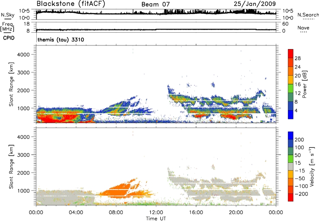Click the -200 tick on velocity scale
Viewport: 319px width, 221px height.
pyautogui.click(x=301, y=194)
